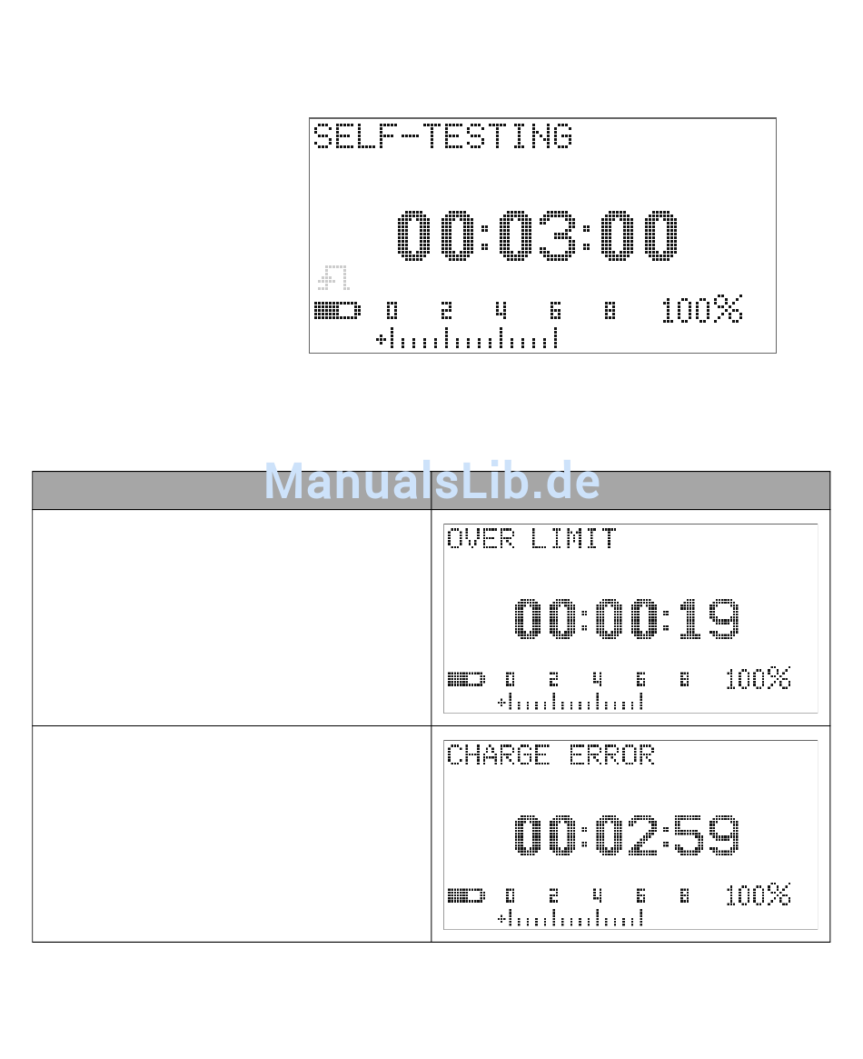Viewport: 863px width, 1059px height.
Task: Click the plus marker on OVER LIMIT bar graph
Action: pyautogui.click(x=501, y=703)
